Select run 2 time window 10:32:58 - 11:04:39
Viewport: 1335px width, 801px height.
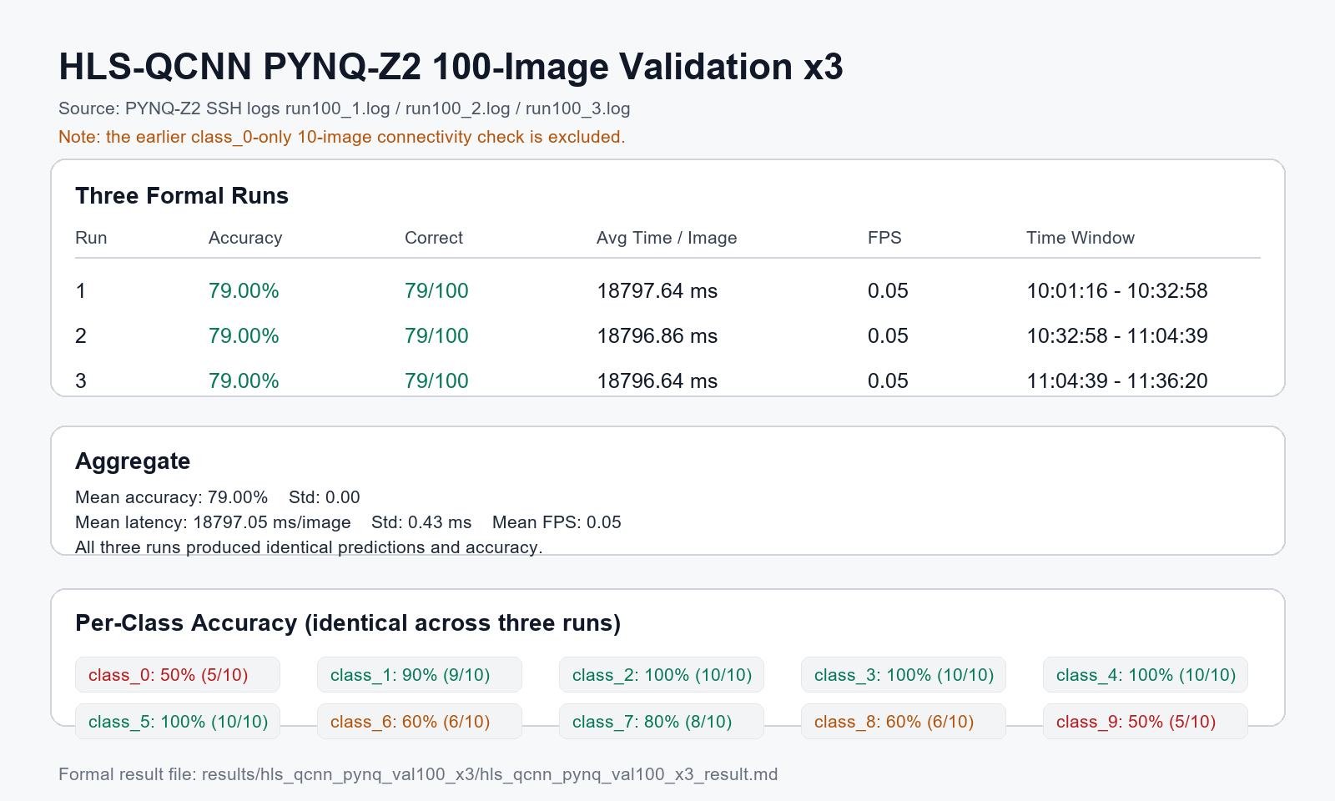(1117, 336)
